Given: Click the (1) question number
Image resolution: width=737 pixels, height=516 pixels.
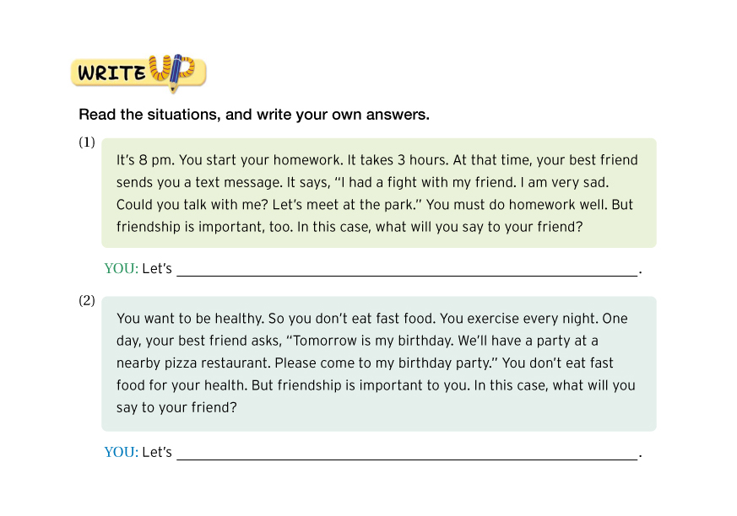Looking at the screenshot, I should 87,142.
